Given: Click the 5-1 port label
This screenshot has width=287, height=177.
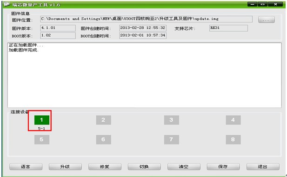Looking at the screenshot, I should click(41, 128).
